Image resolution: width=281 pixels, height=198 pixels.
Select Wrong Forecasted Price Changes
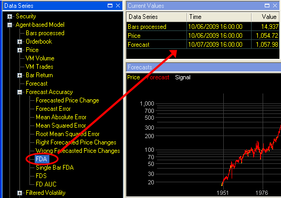(x=78, y=151)
